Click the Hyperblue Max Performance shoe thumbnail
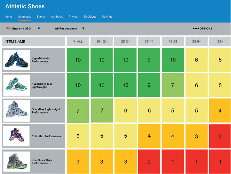Viewport: 231px width, 174px height. coord(17,60)
